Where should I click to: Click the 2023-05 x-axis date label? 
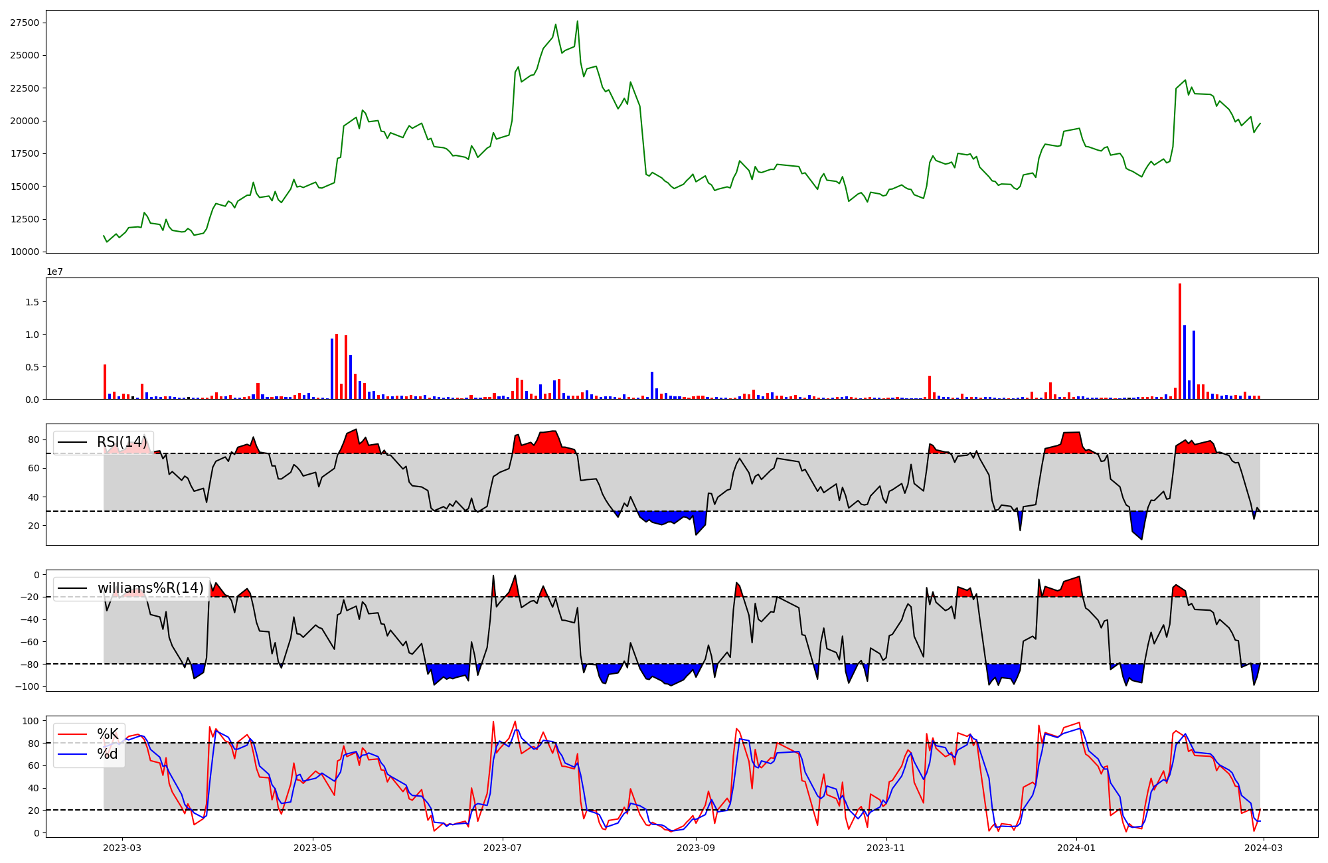point(313,848)
